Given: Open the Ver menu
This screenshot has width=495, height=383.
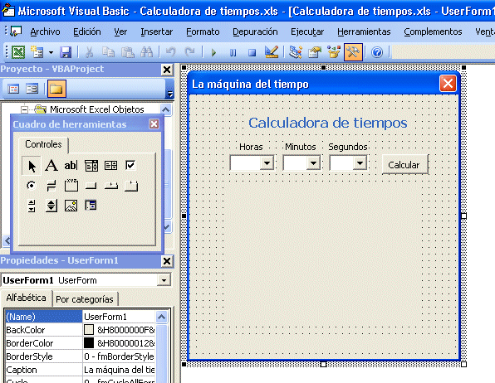Looking at the screenshot, I should [120, 32].
